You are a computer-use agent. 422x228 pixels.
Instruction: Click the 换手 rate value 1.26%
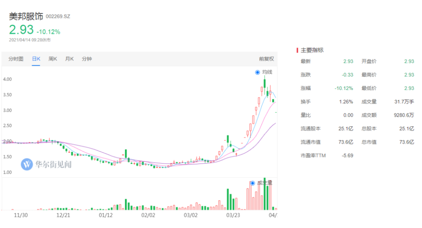[346, 102]
